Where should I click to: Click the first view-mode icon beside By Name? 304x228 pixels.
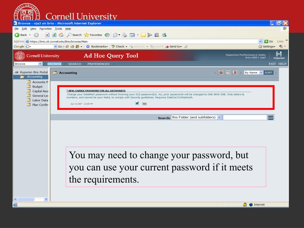click(221, 72)
